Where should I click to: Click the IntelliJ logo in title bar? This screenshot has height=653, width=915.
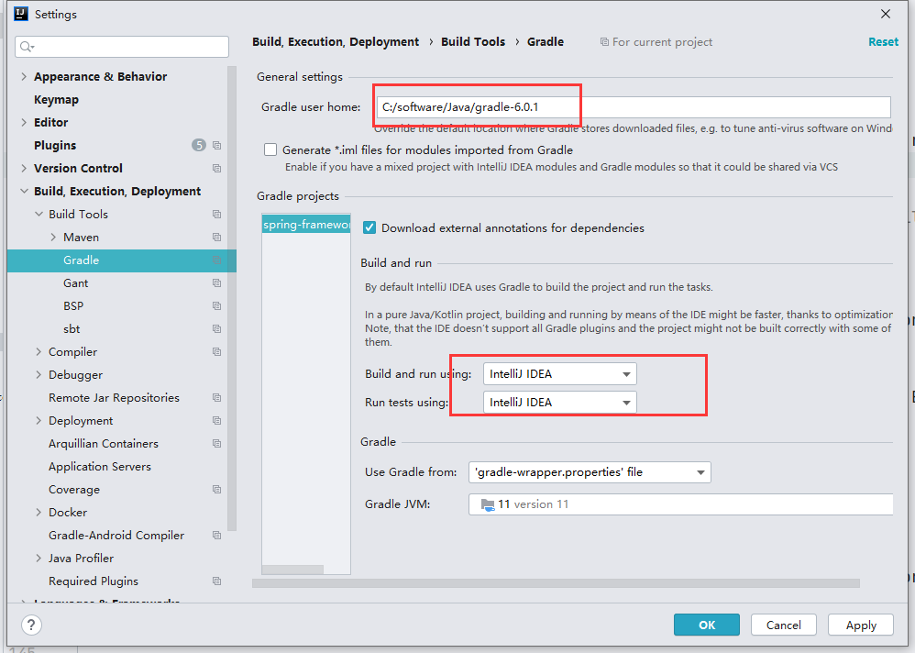pyautogui.click(x=21, y=14)
